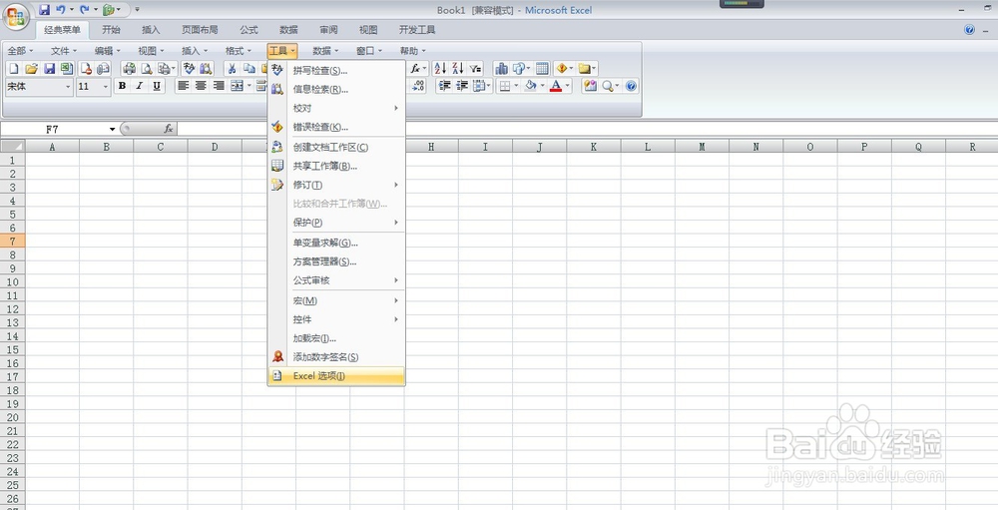Image resolution: width=998 pixels, height=510 pixels.
Task: Sort descending Z to A icon
Action: click(x=458, y=69)
